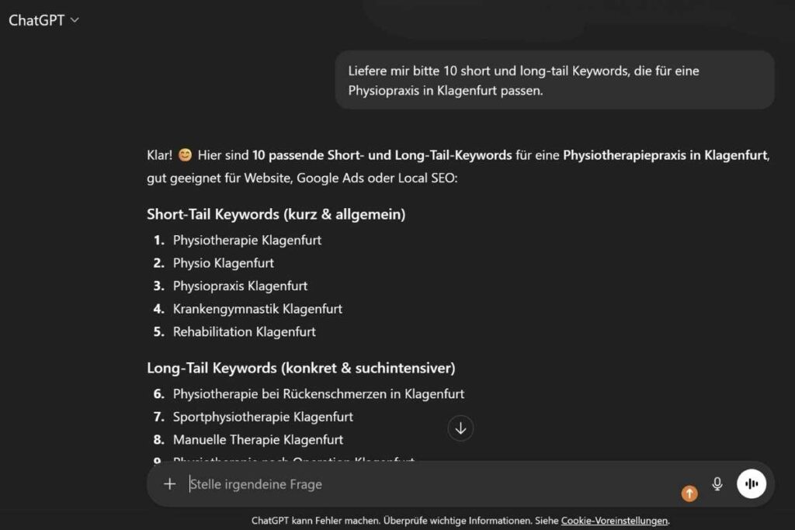Viewport: 795px width, 530px height.
Task: Open the ChatGPT model selector dropdown
Action: [44, 20]
